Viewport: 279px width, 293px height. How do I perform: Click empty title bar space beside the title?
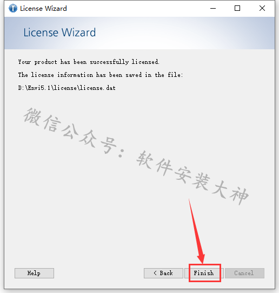pyautogui.click(x=136, y=9)
